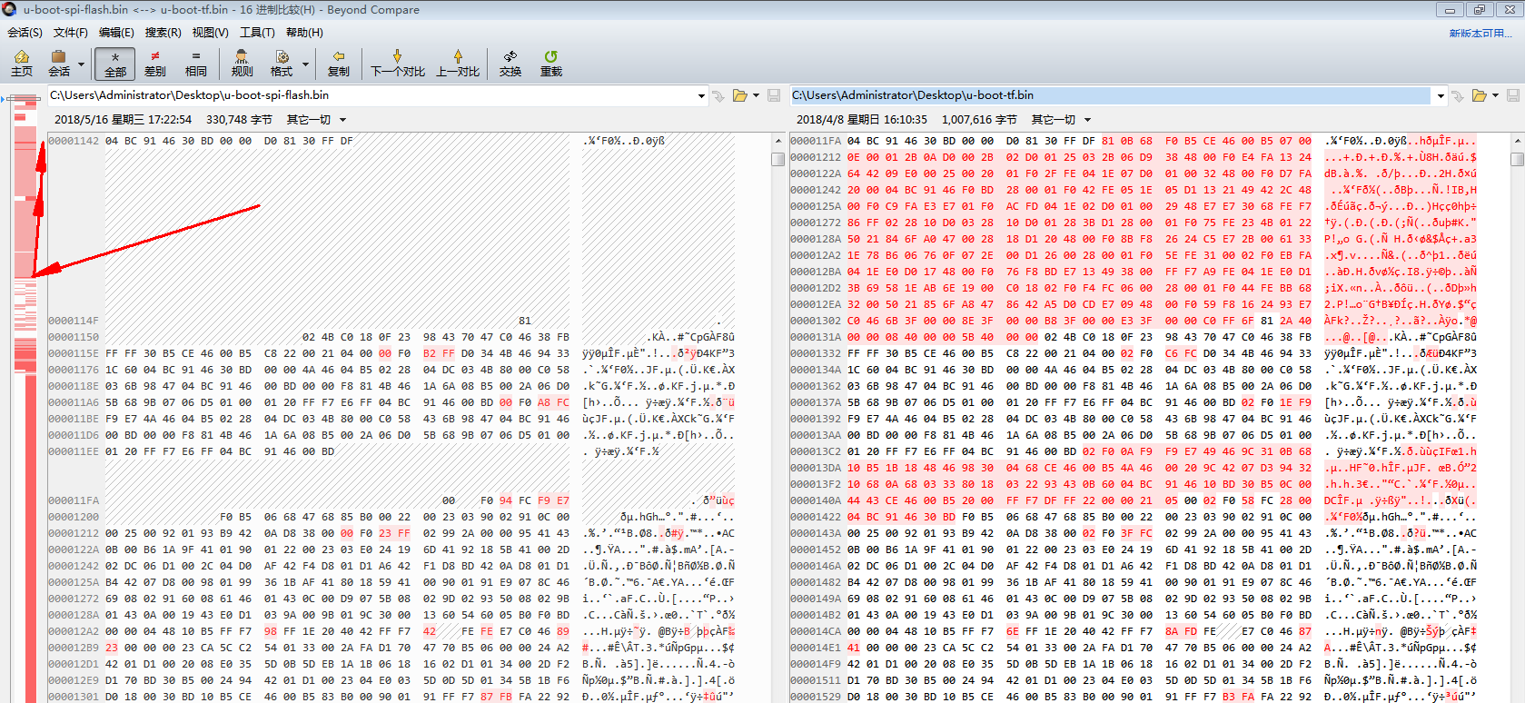The image size is (1525, 703).
Task: Expand the 格式 toolbar dropdown arrow
Action: coord(305,64)
